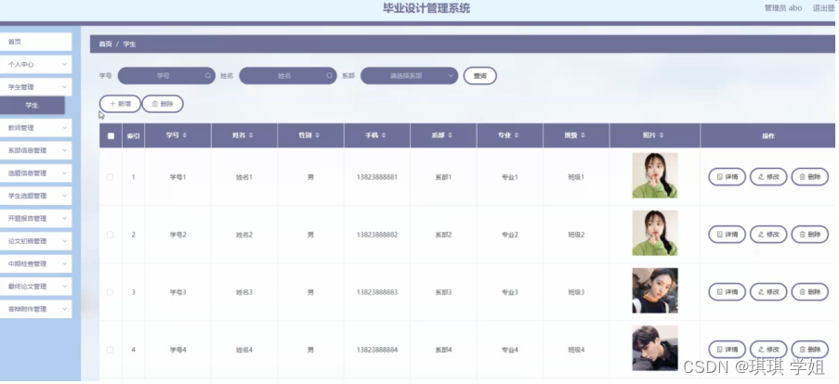Click 删除 for student 姓名3
The width and height of the screenshot is (839, 384).
(x=810, y=292)
